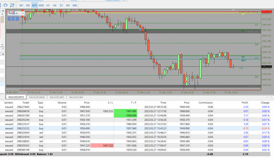The width and height of the screenshot is (274, 159).
Task: Open the XAUUSD,M5 chart tab
Action: 57,97
